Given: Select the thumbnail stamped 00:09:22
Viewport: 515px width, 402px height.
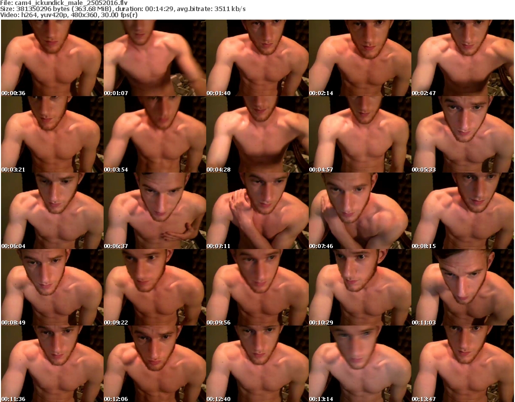Looking at the screenshot, I should (155, 287).
